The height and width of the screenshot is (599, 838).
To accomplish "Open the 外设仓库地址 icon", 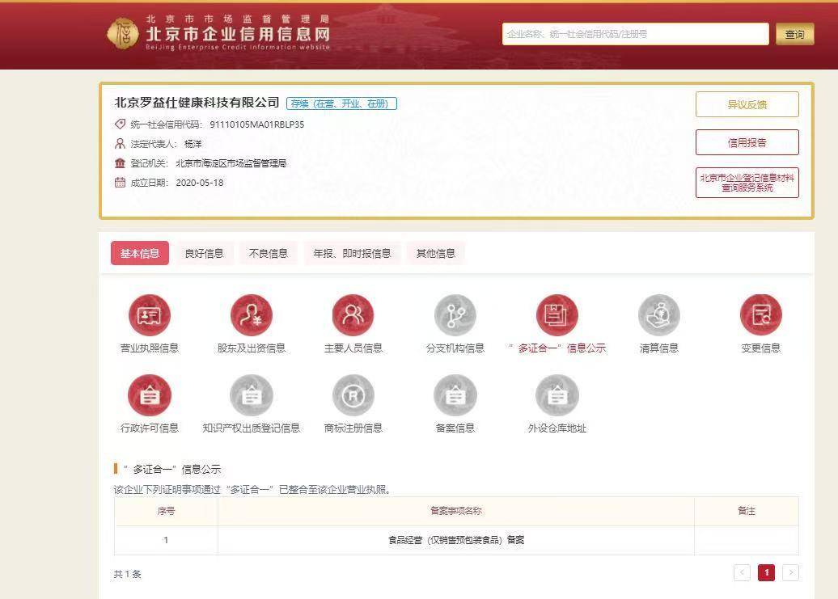I will [557, 395].
